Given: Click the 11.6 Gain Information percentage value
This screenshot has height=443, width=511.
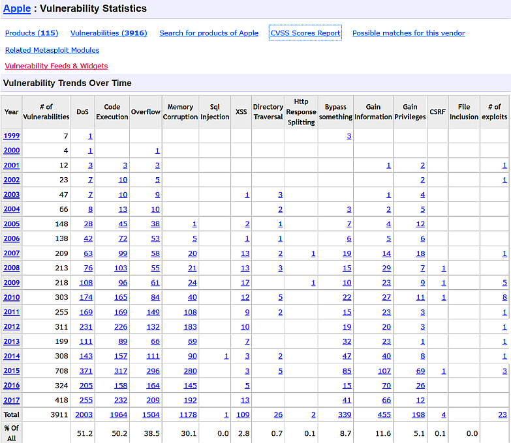Looking at the screenshot, I should [383, 434].
